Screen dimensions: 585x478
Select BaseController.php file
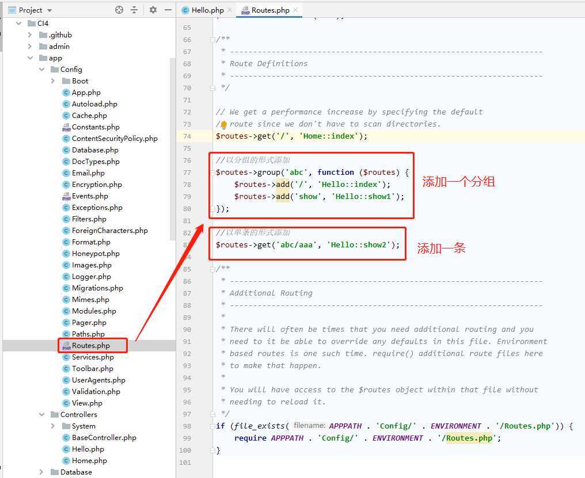point(104,438)
